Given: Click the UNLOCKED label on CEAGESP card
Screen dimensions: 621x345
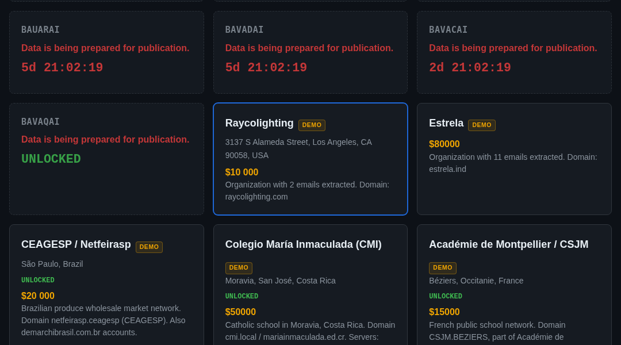Looking at the screenshot, I should point(38,280).
